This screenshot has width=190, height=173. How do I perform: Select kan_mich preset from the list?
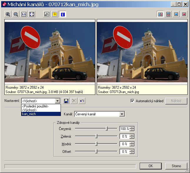tap(41, 114)
